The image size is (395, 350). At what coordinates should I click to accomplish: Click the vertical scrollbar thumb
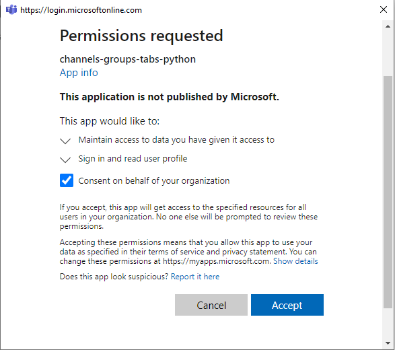pos(388,192)
